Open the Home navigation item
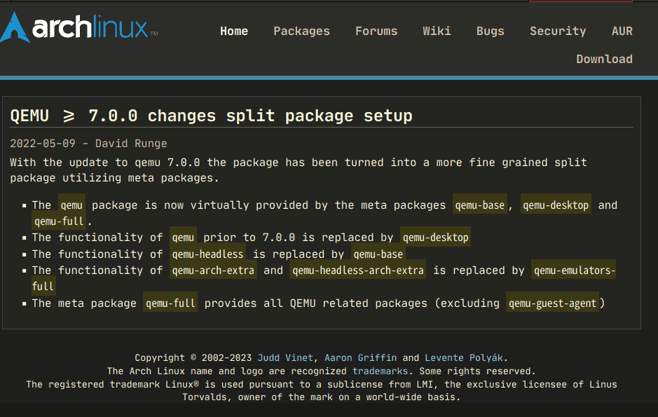 234,31
